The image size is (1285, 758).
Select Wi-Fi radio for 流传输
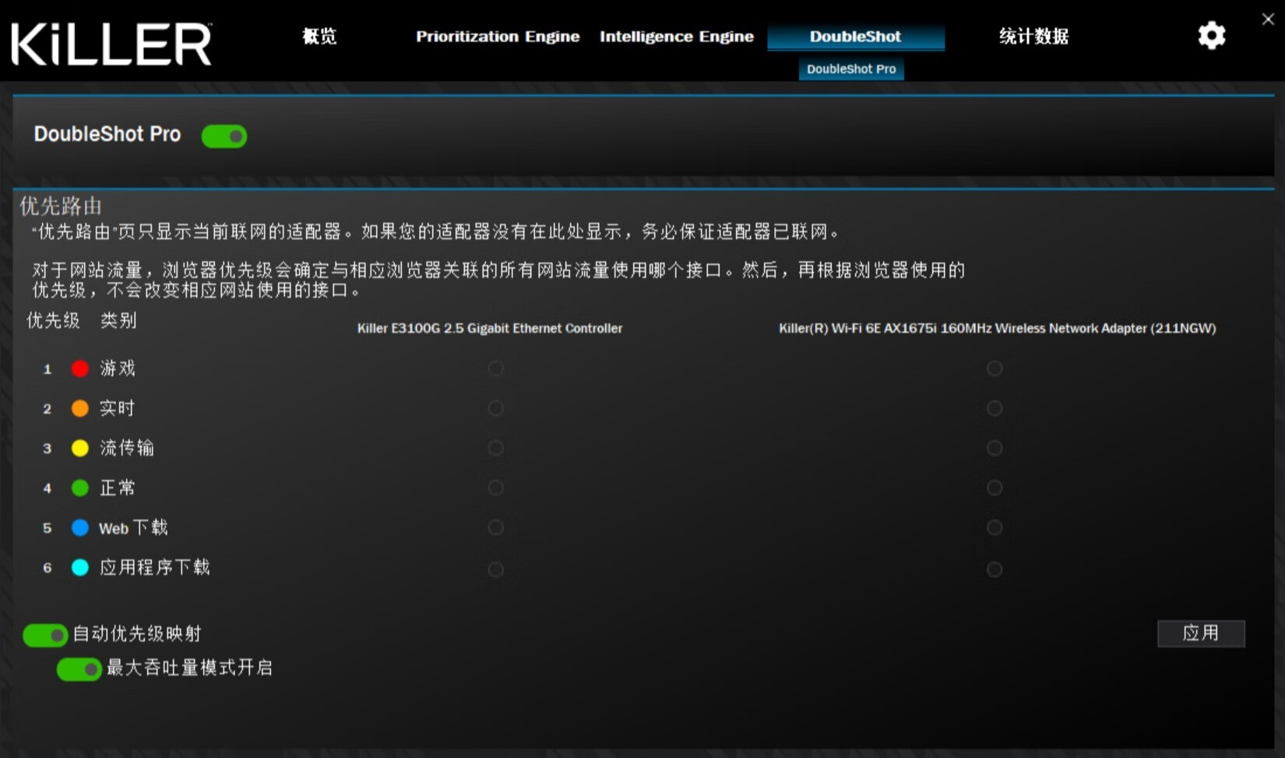click(x=995, y=448)
